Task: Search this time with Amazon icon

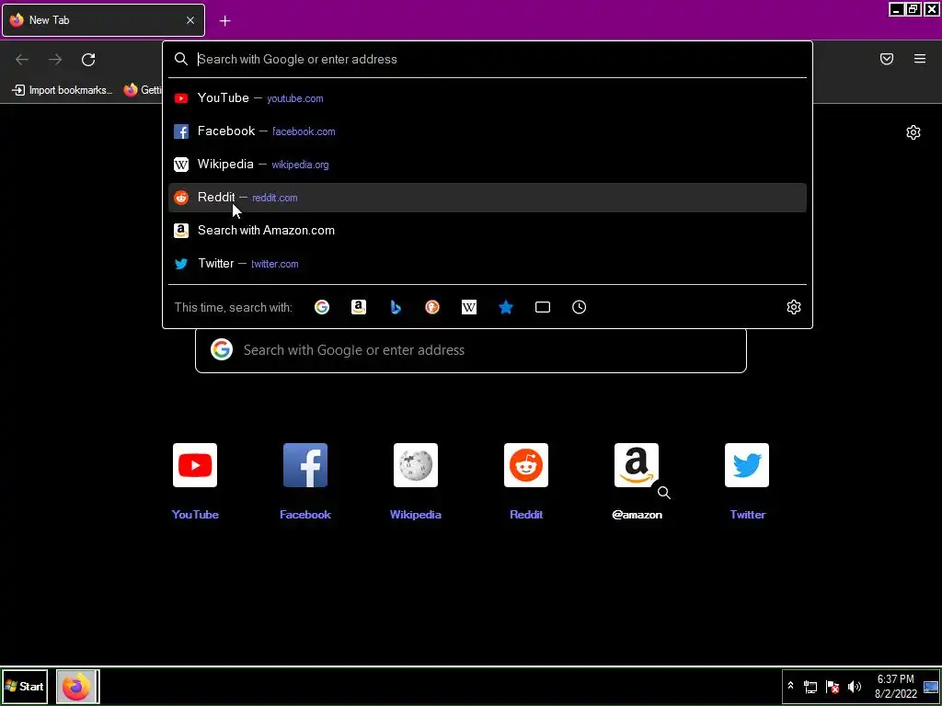Action: tap(359, 307)
